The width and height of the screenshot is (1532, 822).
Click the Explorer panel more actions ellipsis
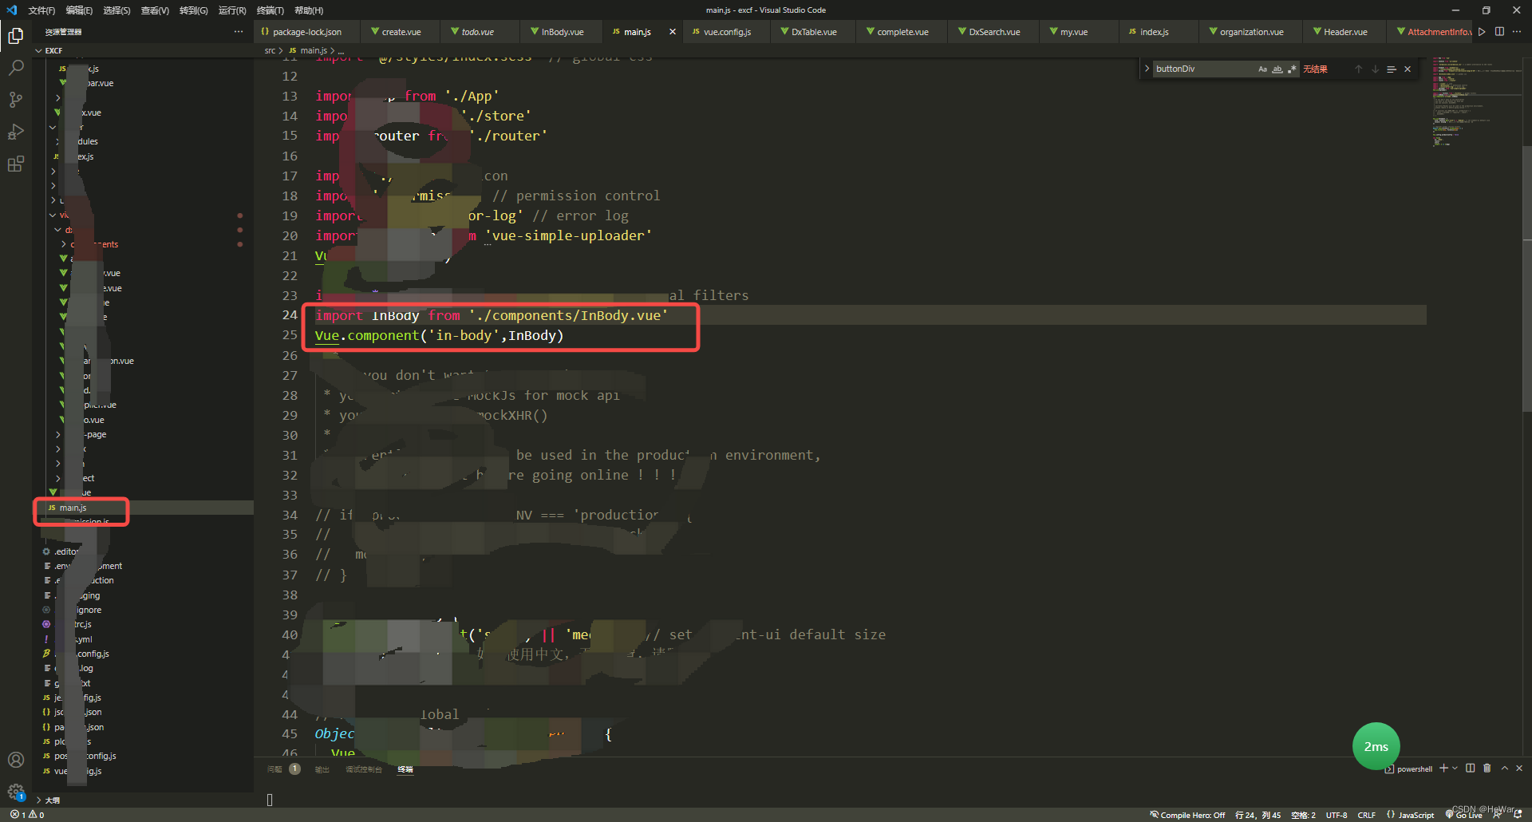(x=238, y=32)
